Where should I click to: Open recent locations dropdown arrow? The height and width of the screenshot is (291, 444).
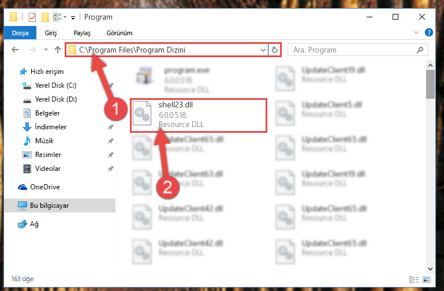click(46, 50)
